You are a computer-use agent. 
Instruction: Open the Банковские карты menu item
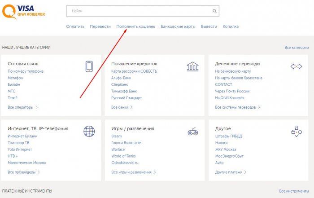pyautogui.click(x=178, y=26)
